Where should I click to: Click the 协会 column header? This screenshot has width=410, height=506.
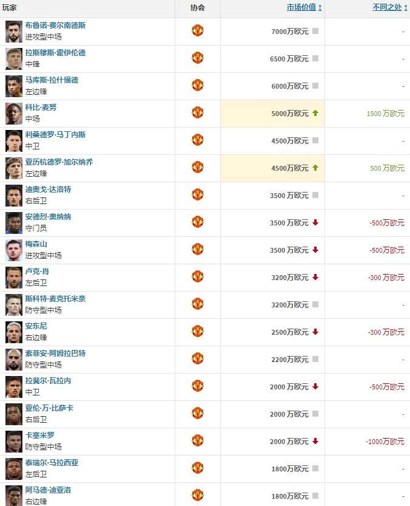(197, 8)
